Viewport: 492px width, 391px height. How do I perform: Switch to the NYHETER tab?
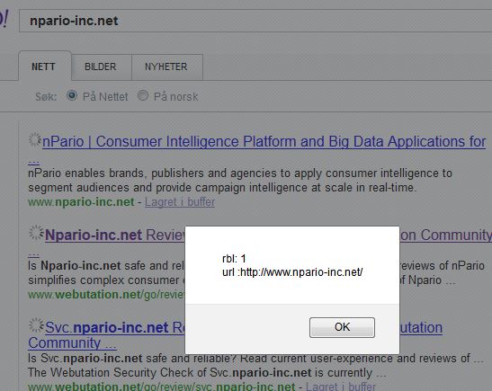(166, 67)
